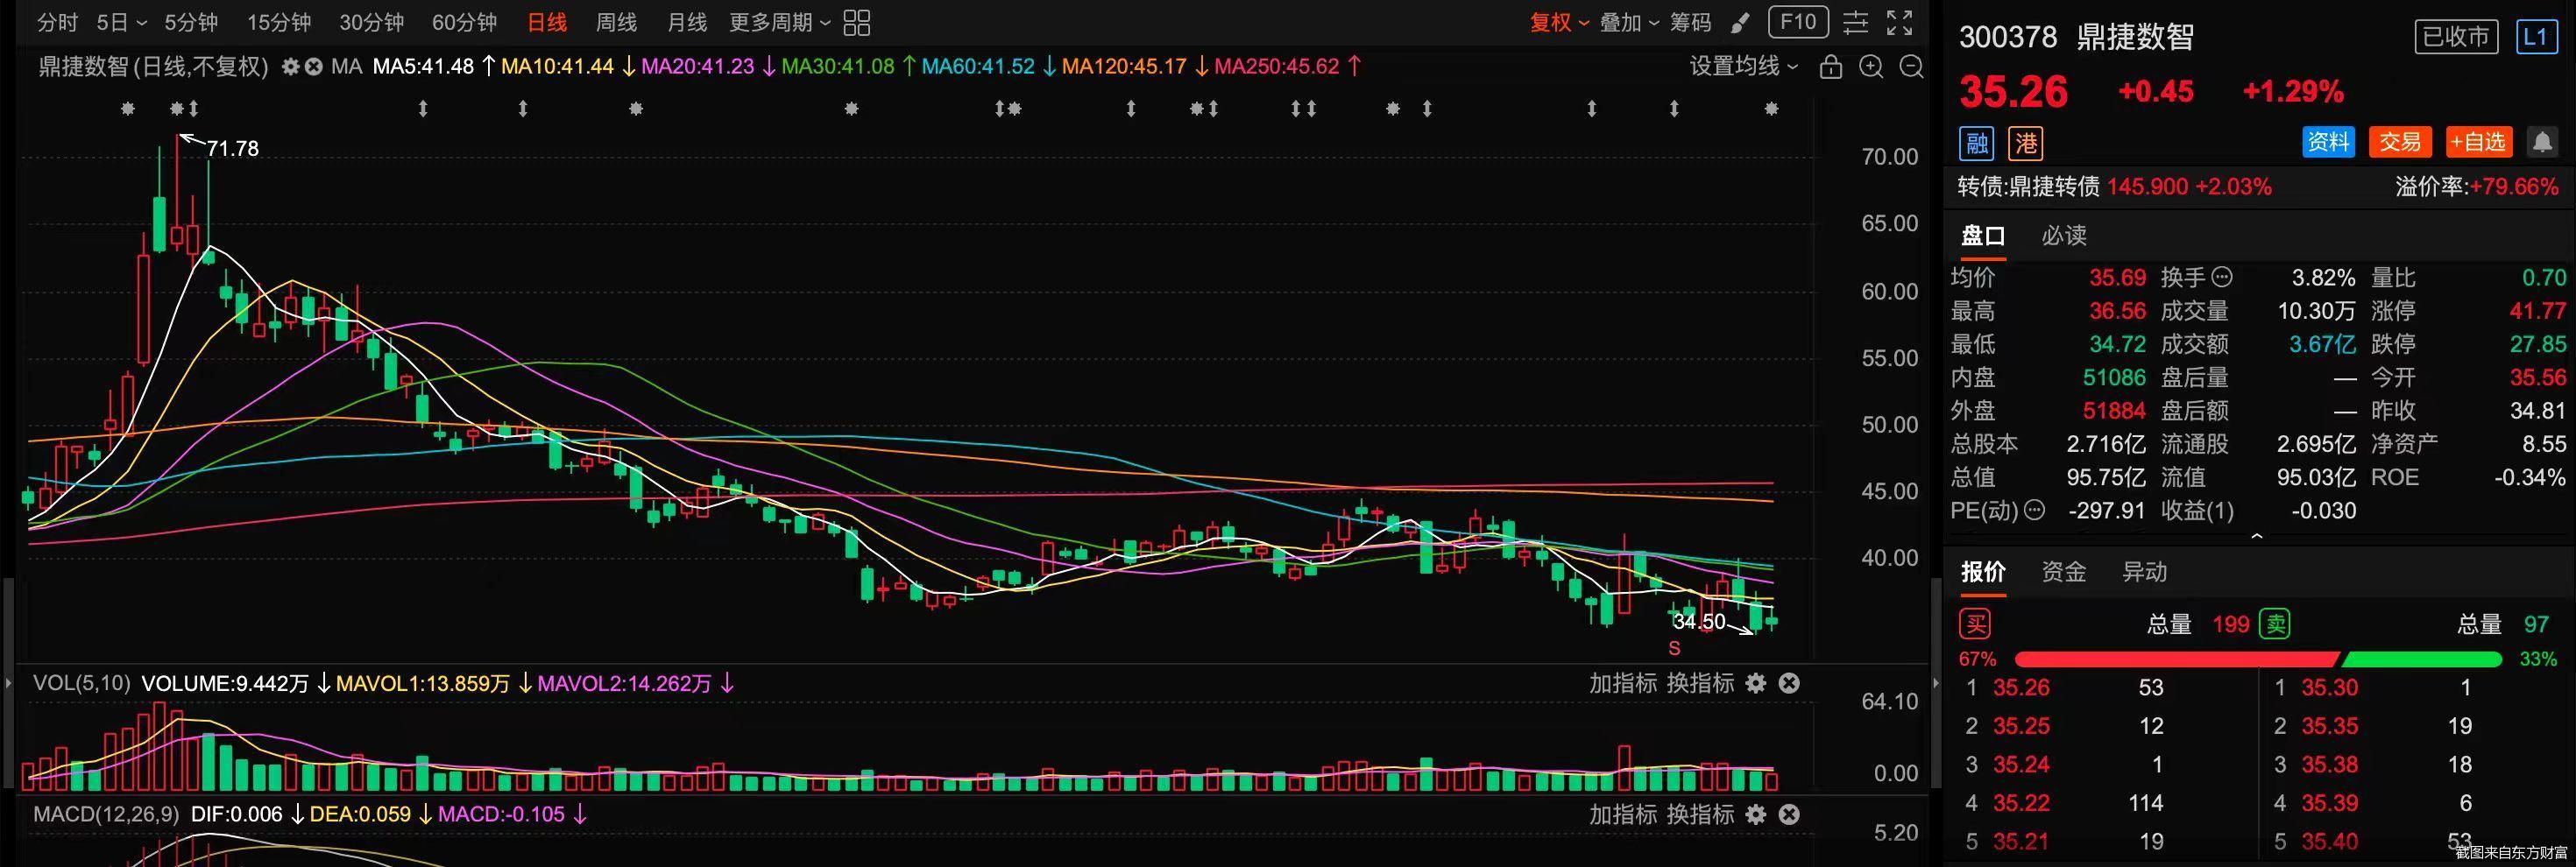
Task: Switch to 15分钟 chart period
Action: click(x=279, y=22)
